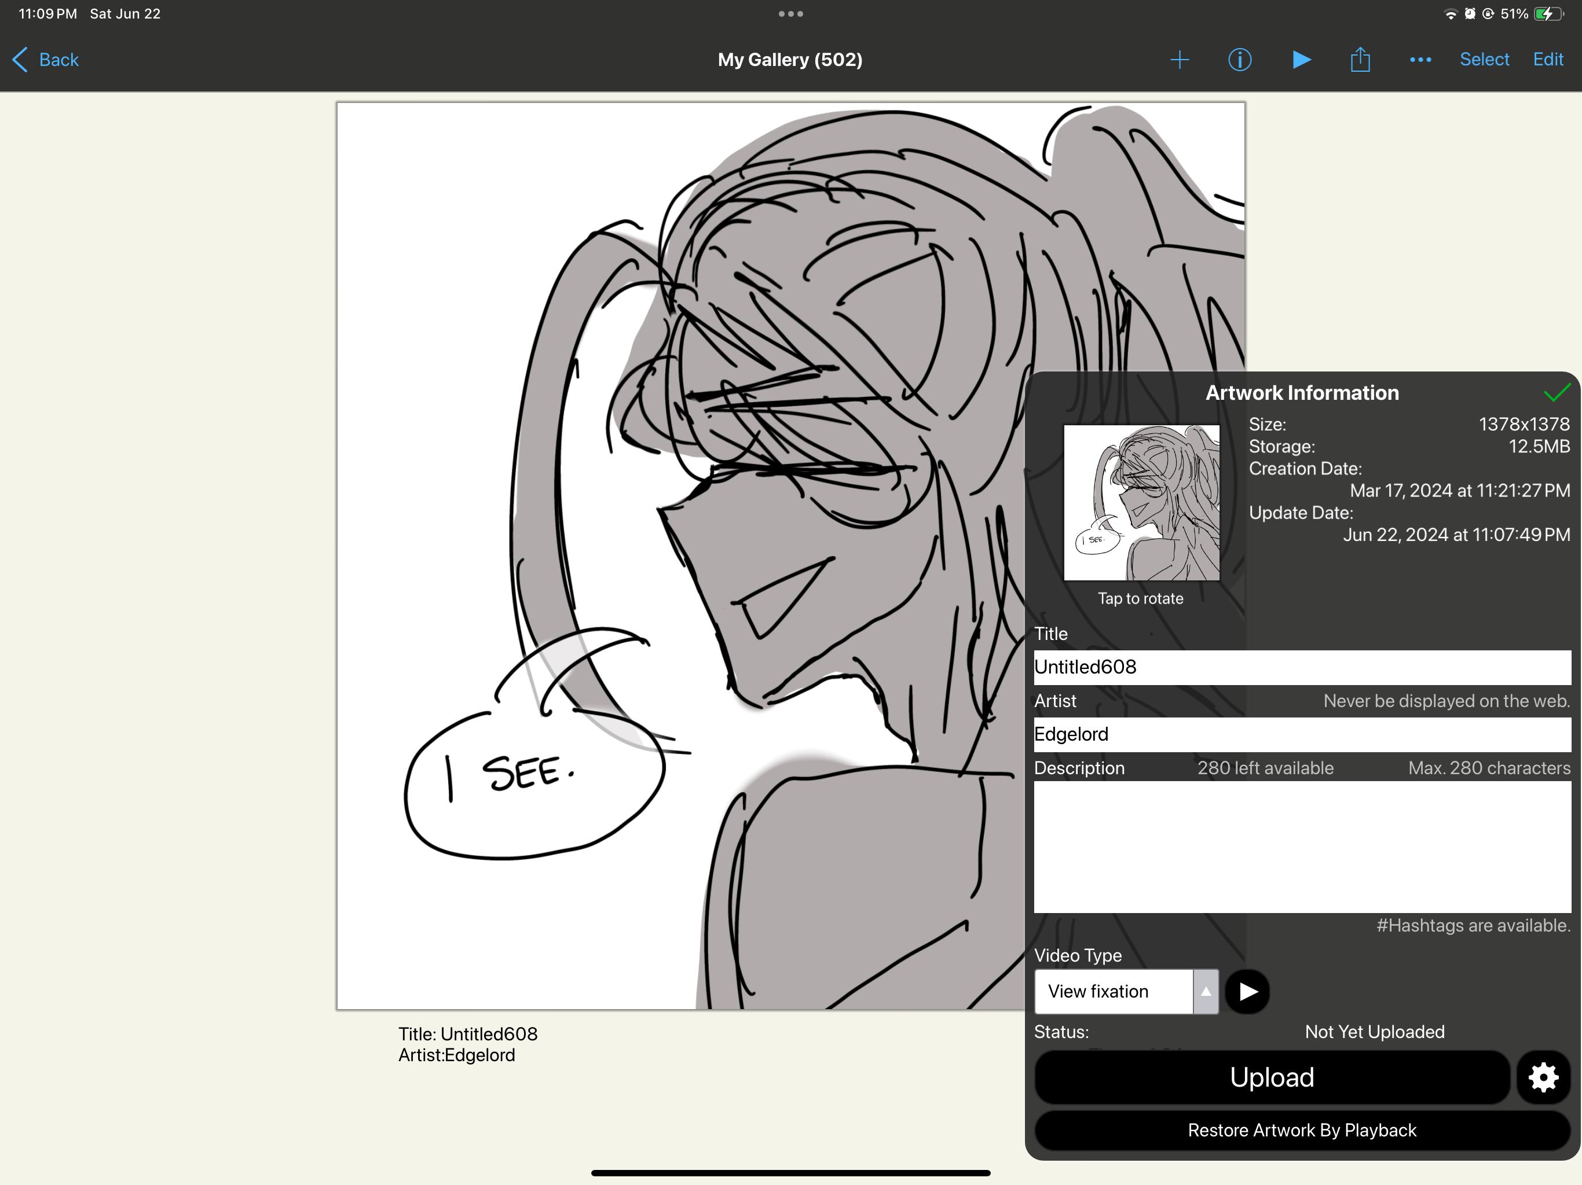The image size is (1582, 1185).
Task: Click the '#Hashtags are available.' note
Action: click(x=1473, y=925)
